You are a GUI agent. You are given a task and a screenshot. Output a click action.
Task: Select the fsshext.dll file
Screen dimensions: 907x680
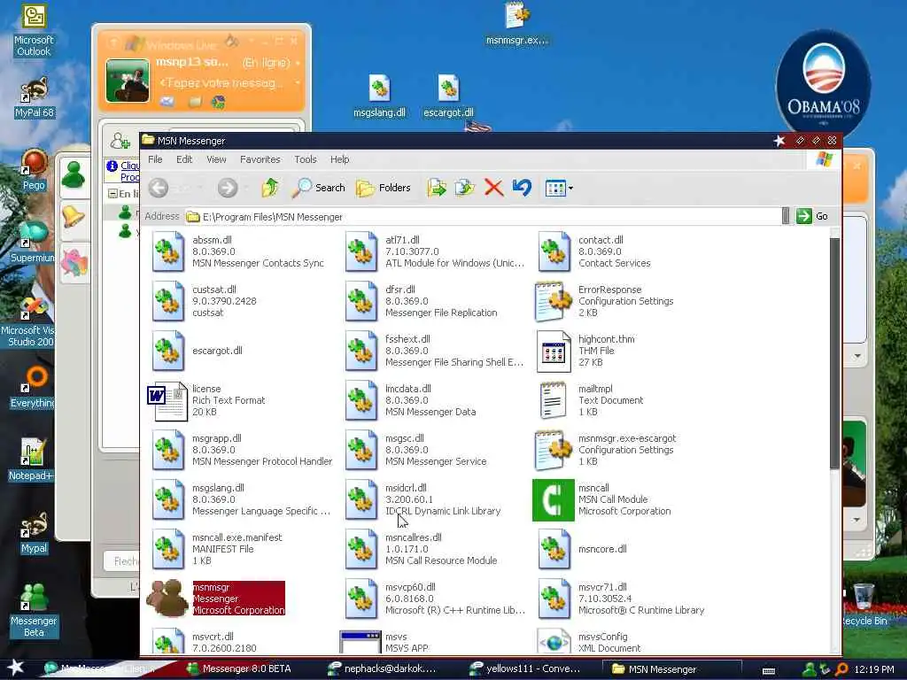coord(434,351)
